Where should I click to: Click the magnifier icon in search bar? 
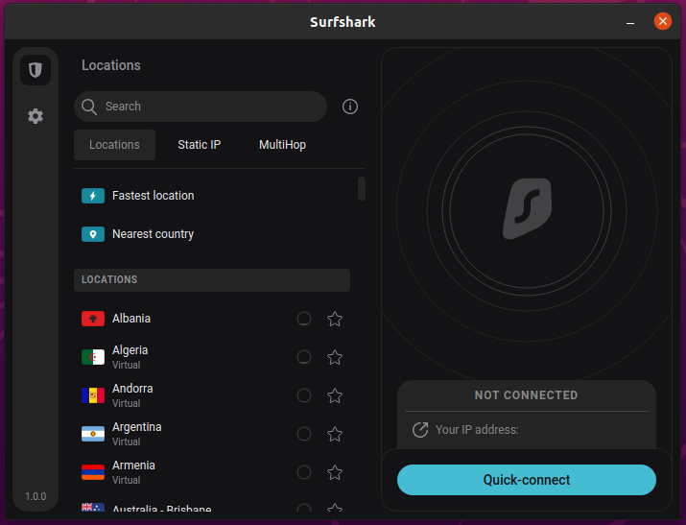[89, 107]
